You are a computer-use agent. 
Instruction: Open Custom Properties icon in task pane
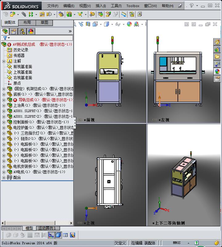[x=217, y=79]
